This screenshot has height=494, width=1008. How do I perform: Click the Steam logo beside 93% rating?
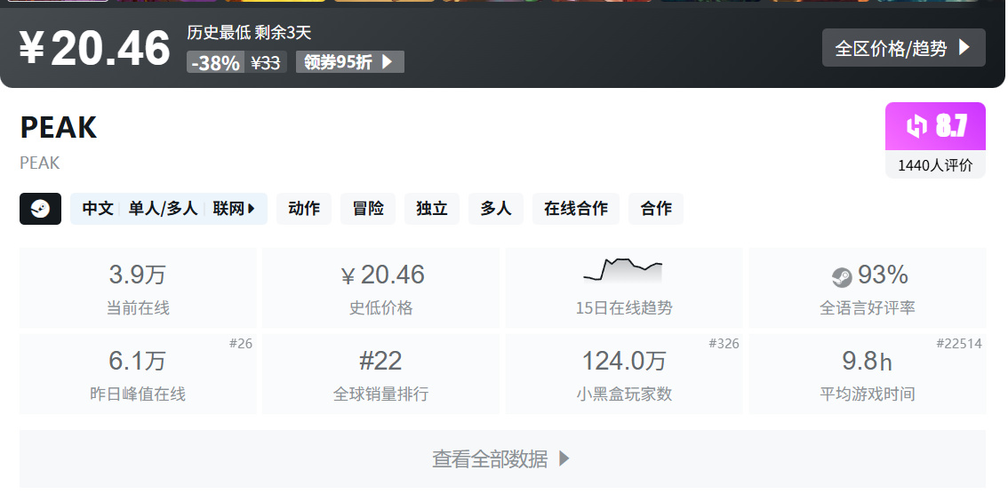click(x=842, y=277)
